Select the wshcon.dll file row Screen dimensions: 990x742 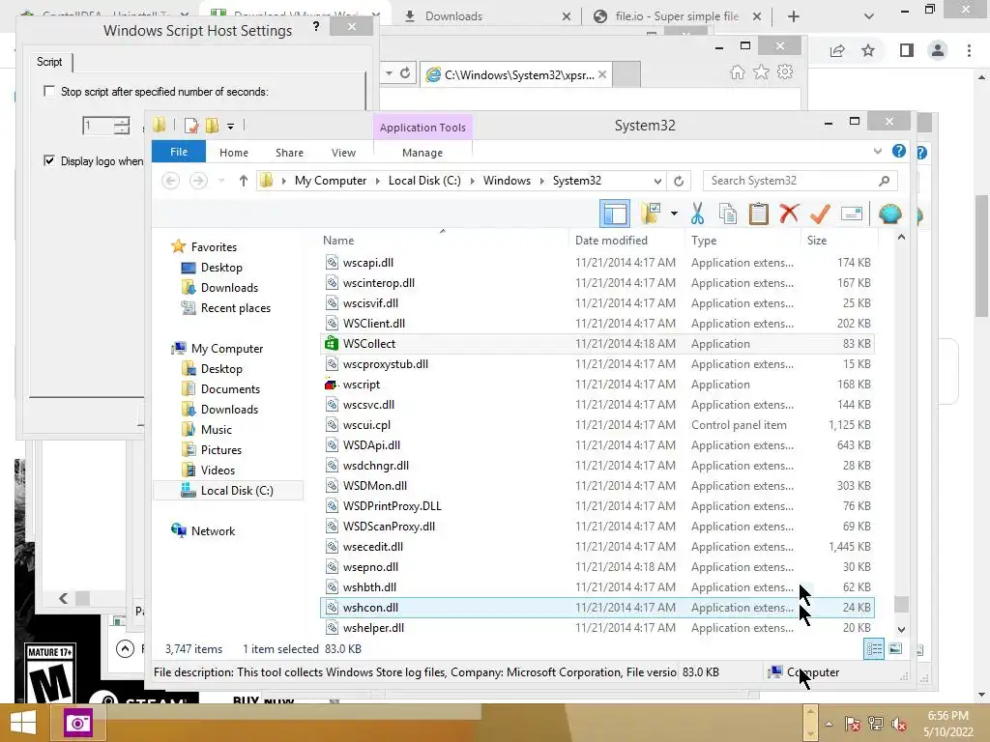[597, 608]
